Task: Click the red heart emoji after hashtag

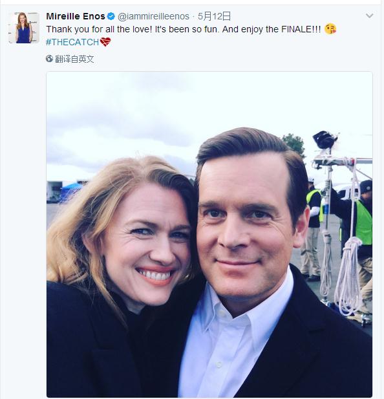Action: [x=105, y=42]
